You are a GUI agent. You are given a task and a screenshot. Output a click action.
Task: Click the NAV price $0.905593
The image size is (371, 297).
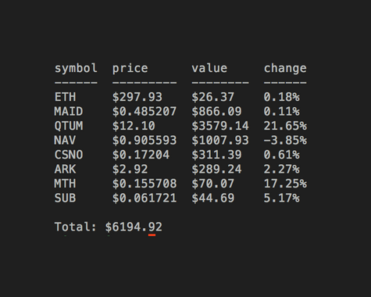coord(144,140)
